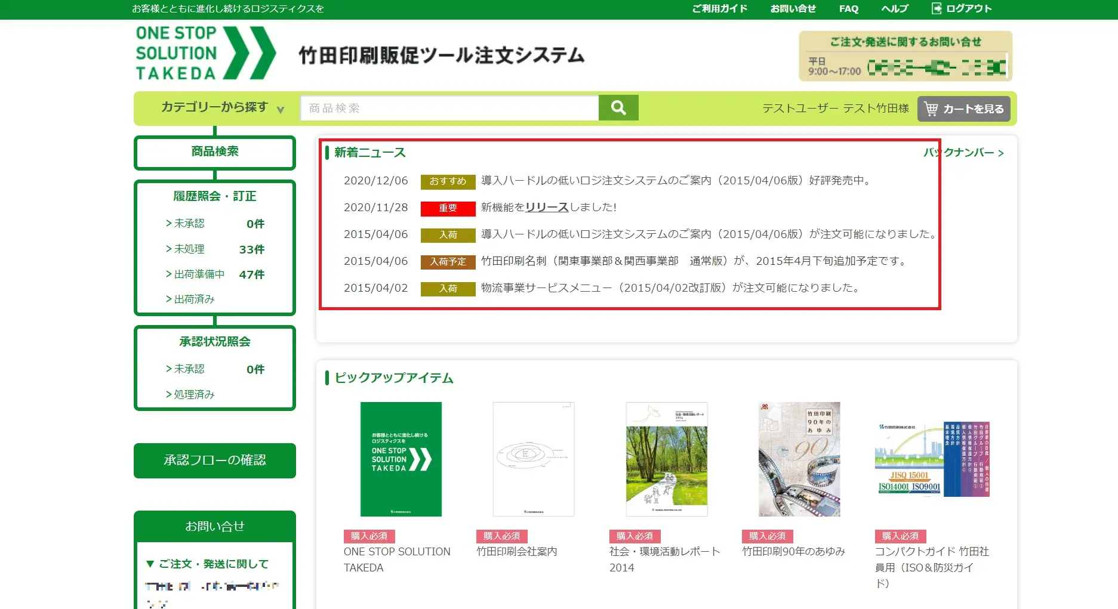
Task: Open the 2015/04/06 入荷 news item
Action: [x=709, y=234]
